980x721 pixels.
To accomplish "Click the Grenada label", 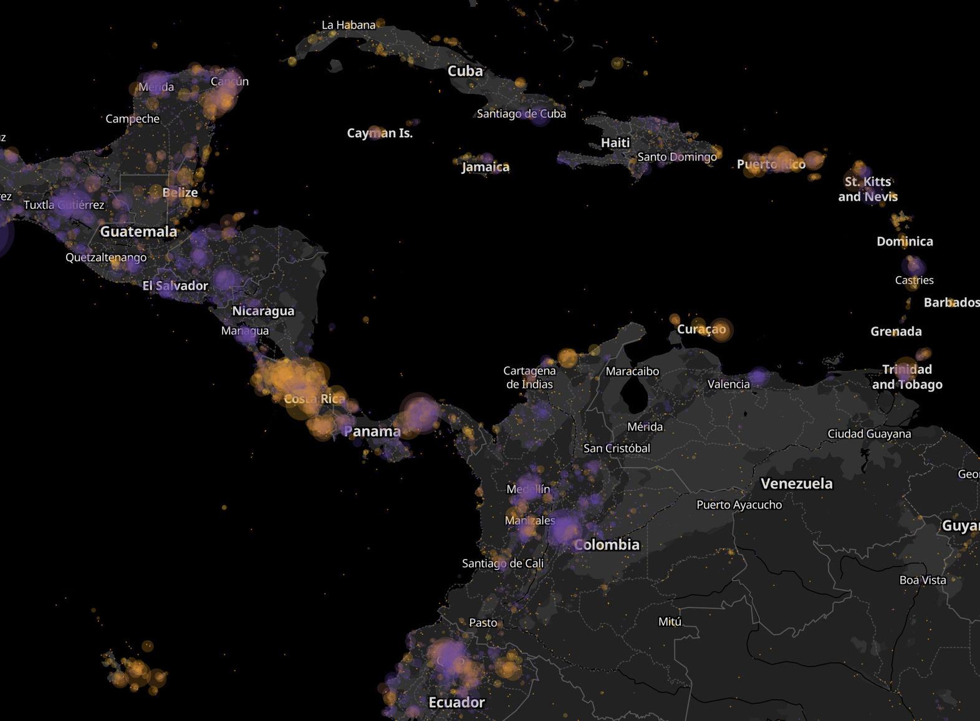I will pyautogui.click(x=896, y=332).
